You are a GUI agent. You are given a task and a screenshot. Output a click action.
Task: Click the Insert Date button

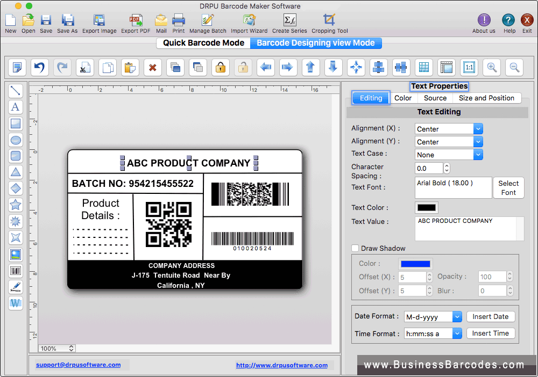[x=490, y=317]
